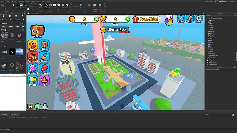This screenshot has width=237, height=133.
Task: Open the in-game Teleport menu
Action: 33,69
